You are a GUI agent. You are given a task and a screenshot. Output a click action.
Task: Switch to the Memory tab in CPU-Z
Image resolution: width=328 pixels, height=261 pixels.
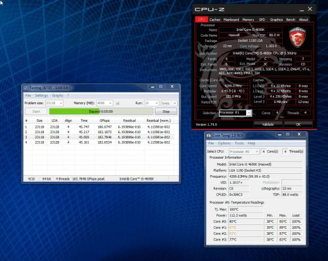[248, 20]
